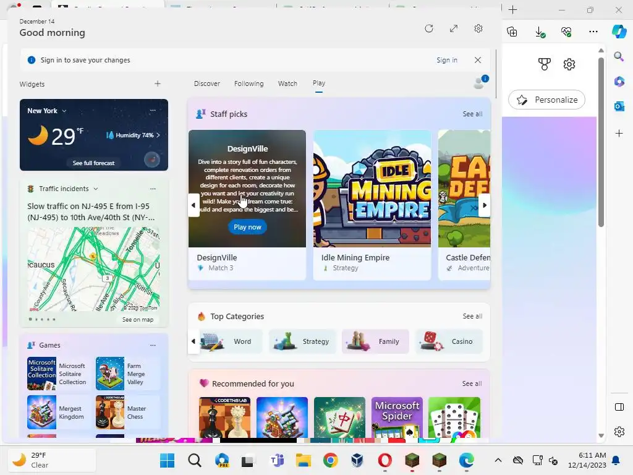Click See on map link
The image size is (633, 475).
(x=138, y=320)
